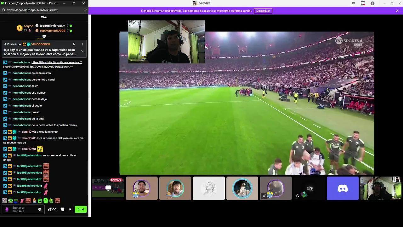Click the read aloud icon in address bar
The width and height of the screenshot is (403, 227).
[x=85, y=10]
